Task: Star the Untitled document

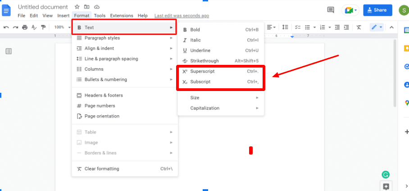Action: 77,7
